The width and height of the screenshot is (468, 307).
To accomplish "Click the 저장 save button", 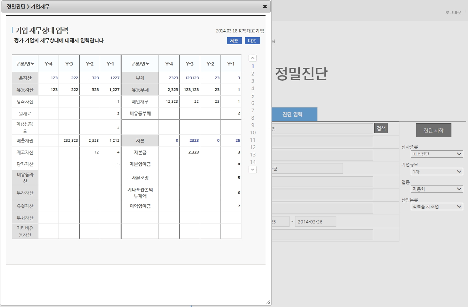I will (234, 41).
